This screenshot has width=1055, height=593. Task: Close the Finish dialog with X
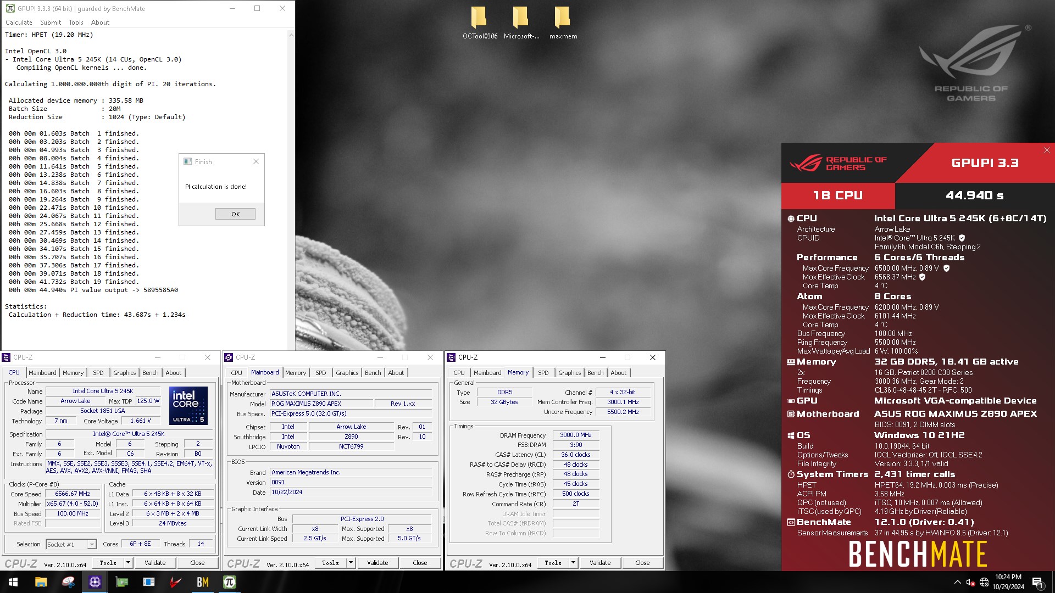pos(256,161)
